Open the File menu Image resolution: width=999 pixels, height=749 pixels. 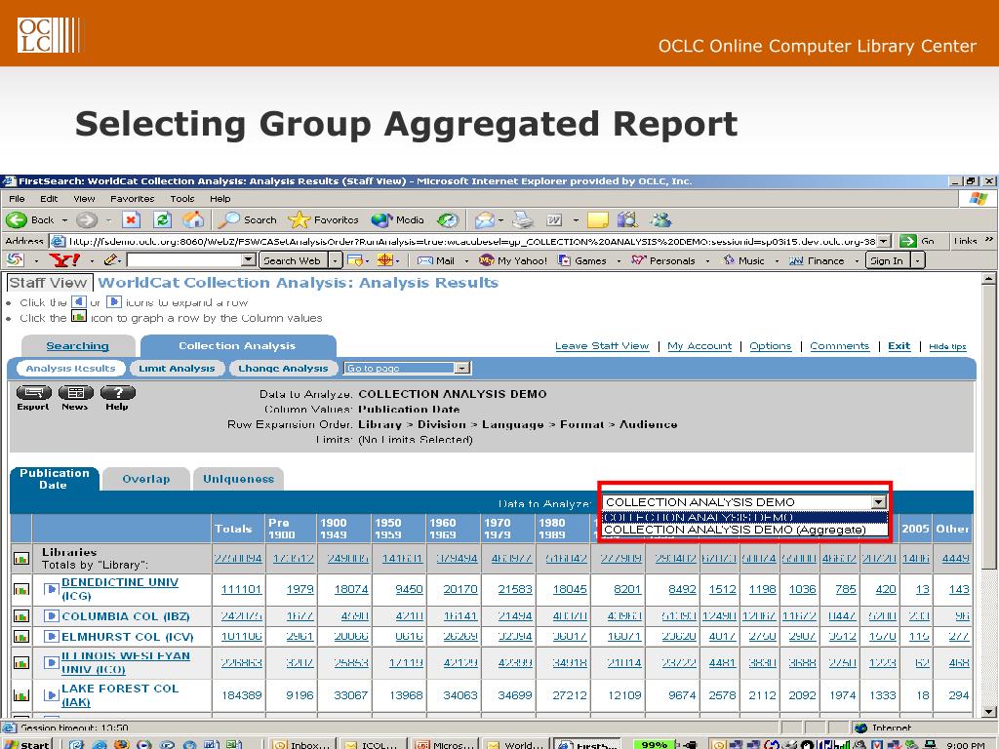tap(17, 199)
